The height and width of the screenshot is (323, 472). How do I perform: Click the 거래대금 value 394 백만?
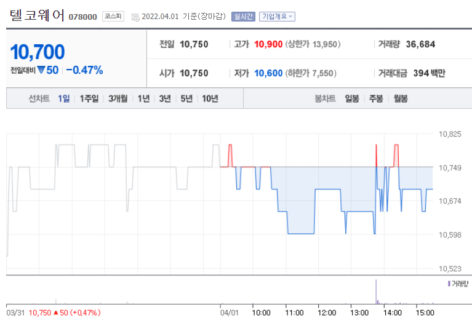(430, 73)
